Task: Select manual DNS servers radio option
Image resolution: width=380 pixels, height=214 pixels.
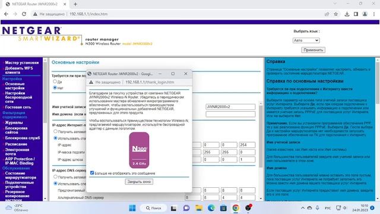Action: click(x=55, y=183)
